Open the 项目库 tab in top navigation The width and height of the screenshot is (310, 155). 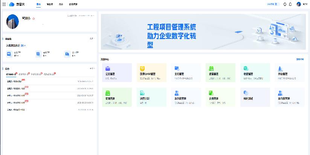click(50, 4)
